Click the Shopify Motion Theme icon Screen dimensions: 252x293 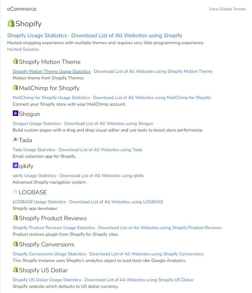(x=15, y=61)
